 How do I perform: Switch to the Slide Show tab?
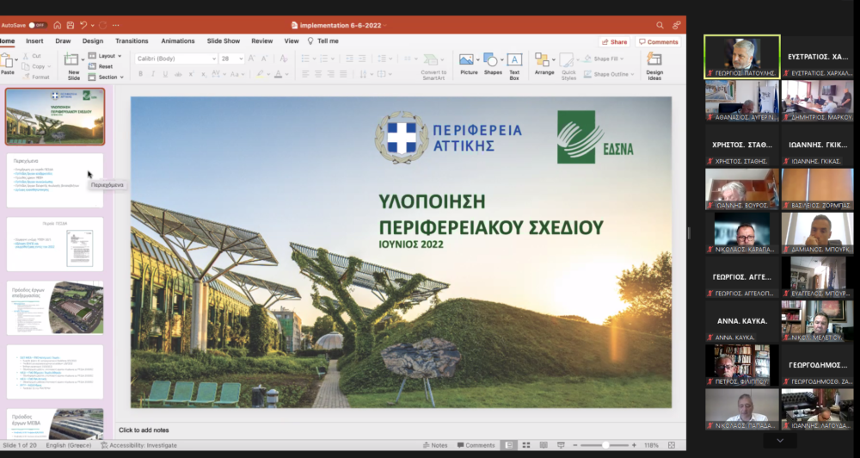[223, 41]
